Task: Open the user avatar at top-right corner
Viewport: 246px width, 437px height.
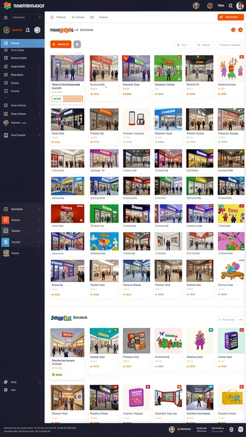Action: click(240, 6)
